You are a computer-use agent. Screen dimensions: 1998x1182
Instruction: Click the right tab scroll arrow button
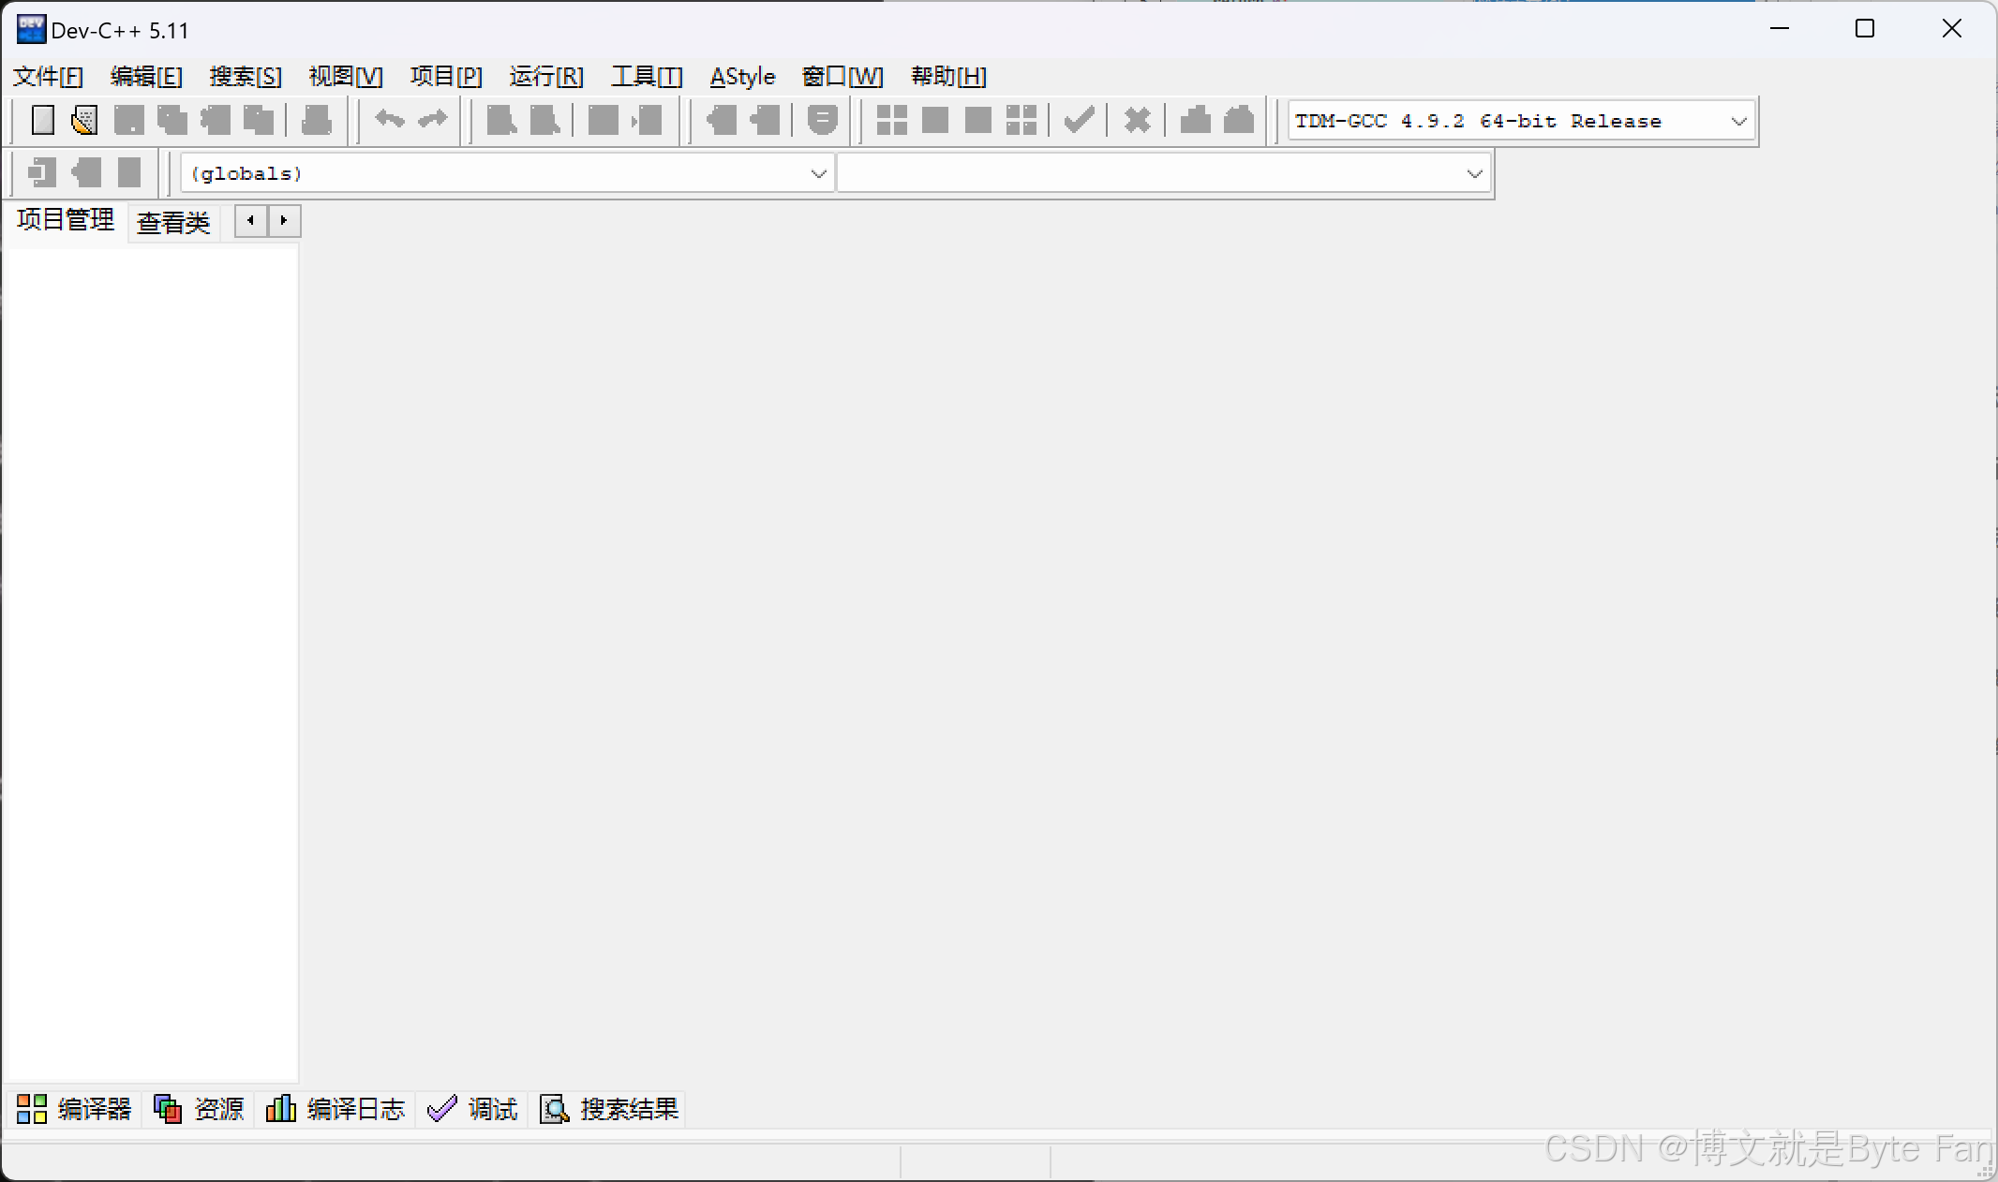[x=284, y=221]
